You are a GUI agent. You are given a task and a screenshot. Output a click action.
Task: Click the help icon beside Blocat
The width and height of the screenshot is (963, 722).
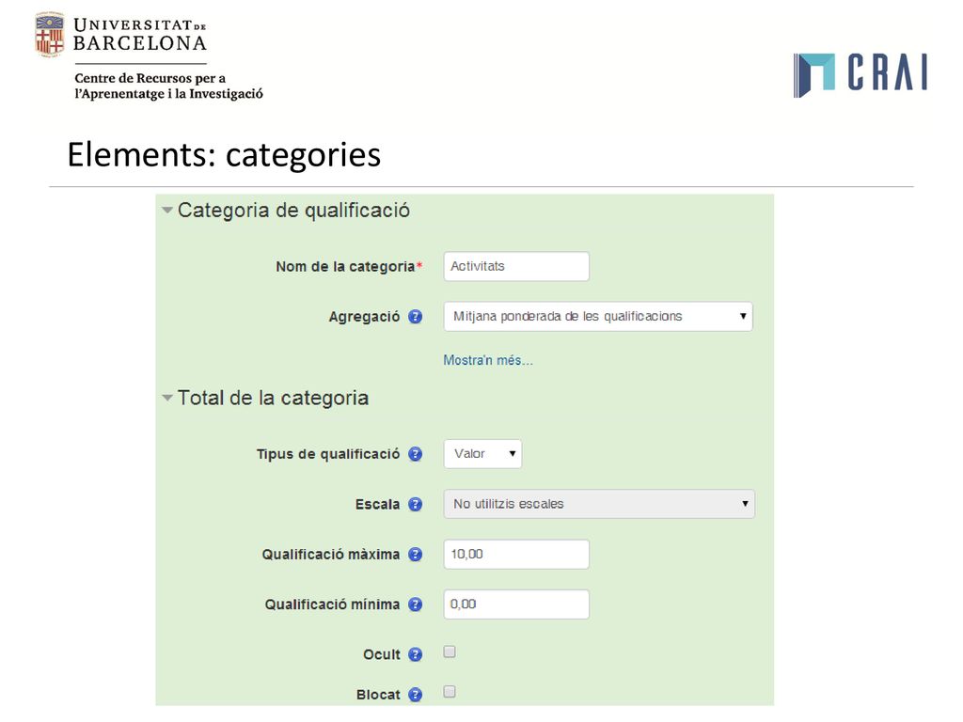tap(415, 695)
